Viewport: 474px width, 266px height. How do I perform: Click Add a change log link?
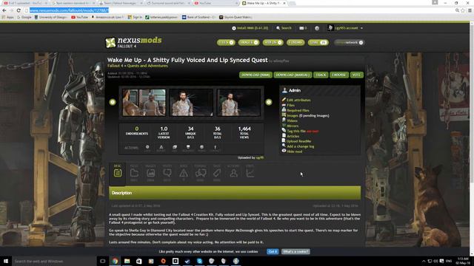click(x=300, y=146)
